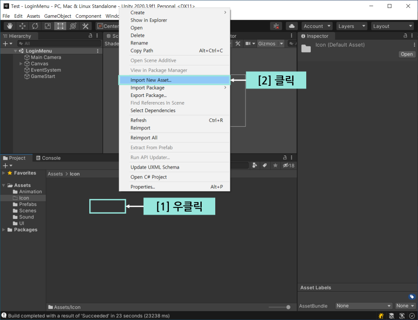The width and height of the screenshot is (418, 320).
Task: Switch to the Console tab
Action: pyautogui.click(x=48, y=158)
